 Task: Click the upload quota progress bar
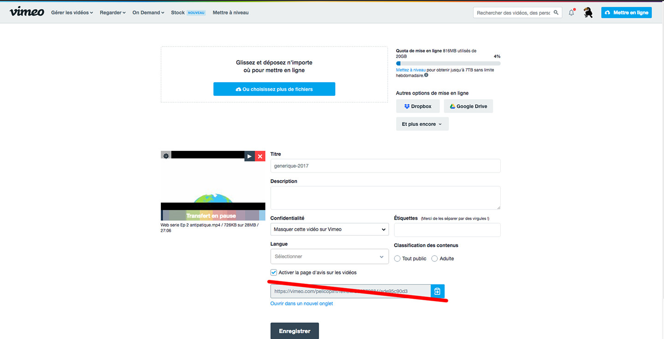[448, 63]
